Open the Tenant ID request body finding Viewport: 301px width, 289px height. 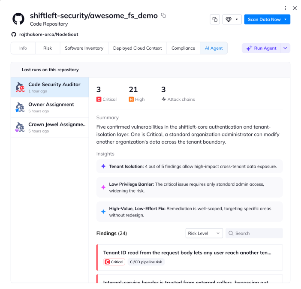[x=190, y=258]
